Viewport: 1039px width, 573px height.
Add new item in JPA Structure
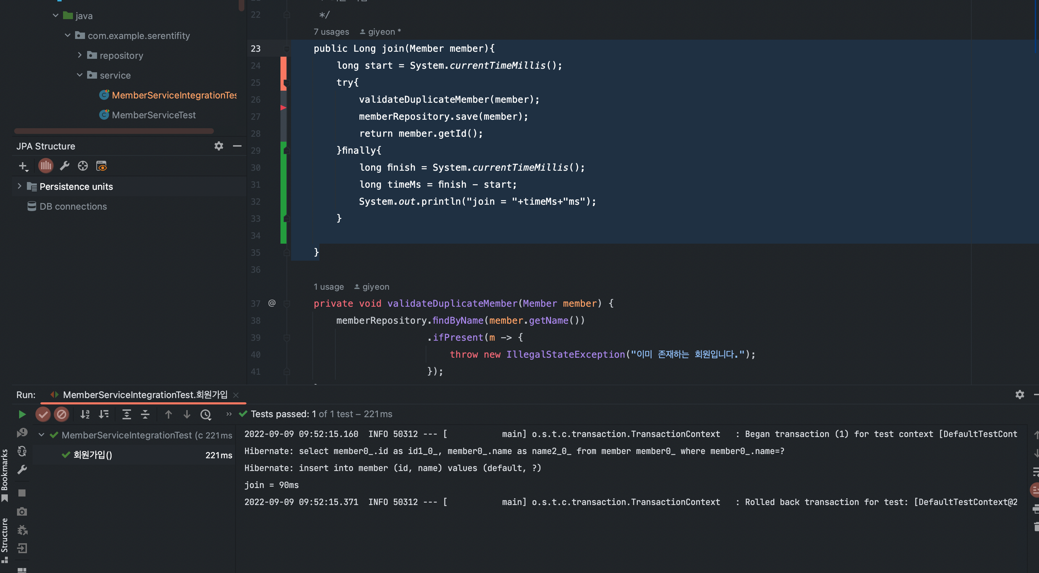[23, 166]
